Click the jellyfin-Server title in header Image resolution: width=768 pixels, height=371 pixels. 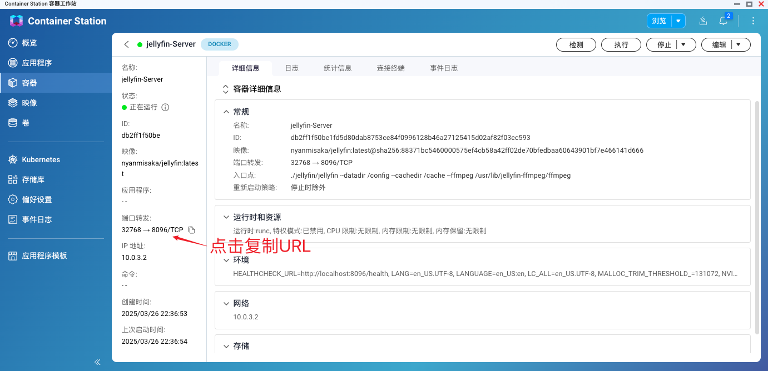(x=171, y=44)
